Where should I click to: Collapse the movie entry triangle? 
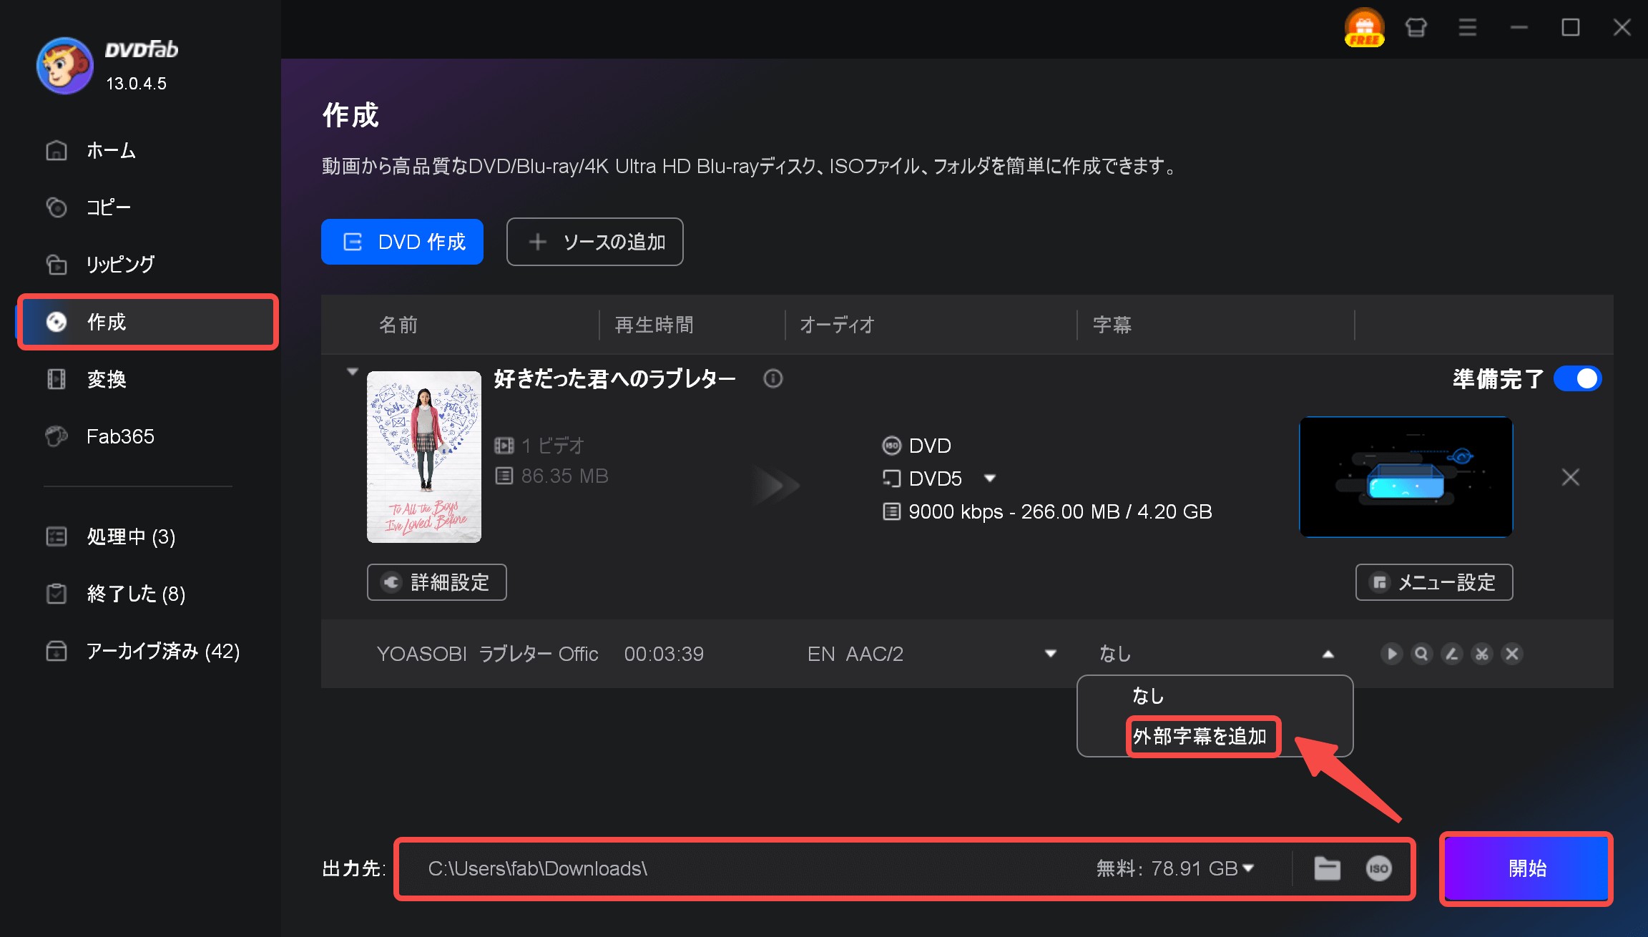tap(352, 372)
